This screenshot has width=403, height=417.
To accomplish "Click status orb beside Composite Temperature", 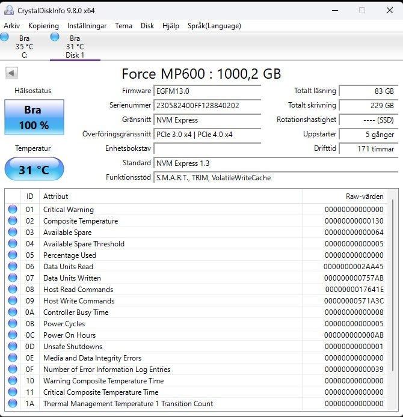I will [13, 221].
